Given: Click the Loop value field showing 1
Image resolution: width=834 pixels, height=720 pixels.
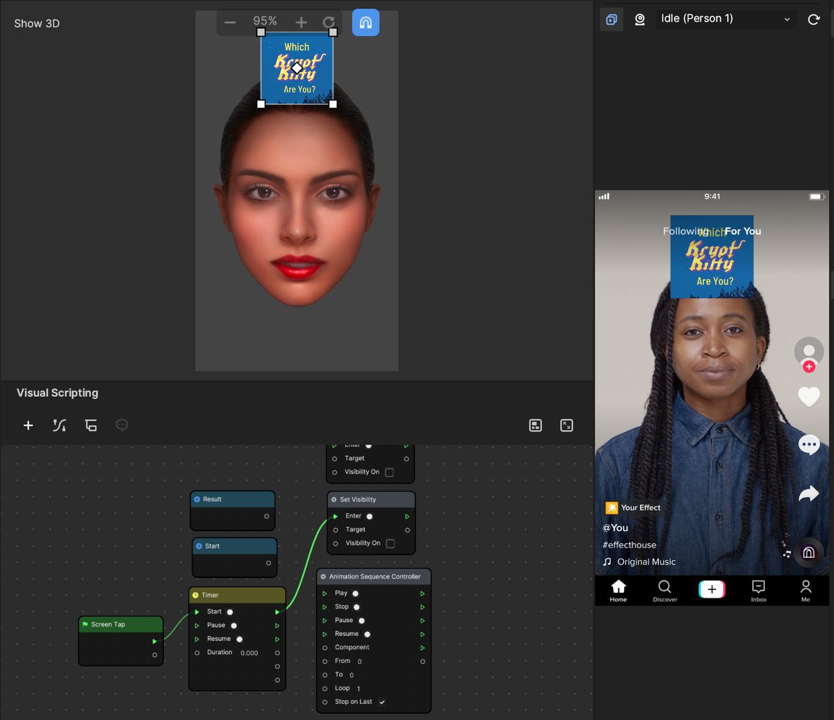Looking at the screenshot, I should tap(359, 689).
